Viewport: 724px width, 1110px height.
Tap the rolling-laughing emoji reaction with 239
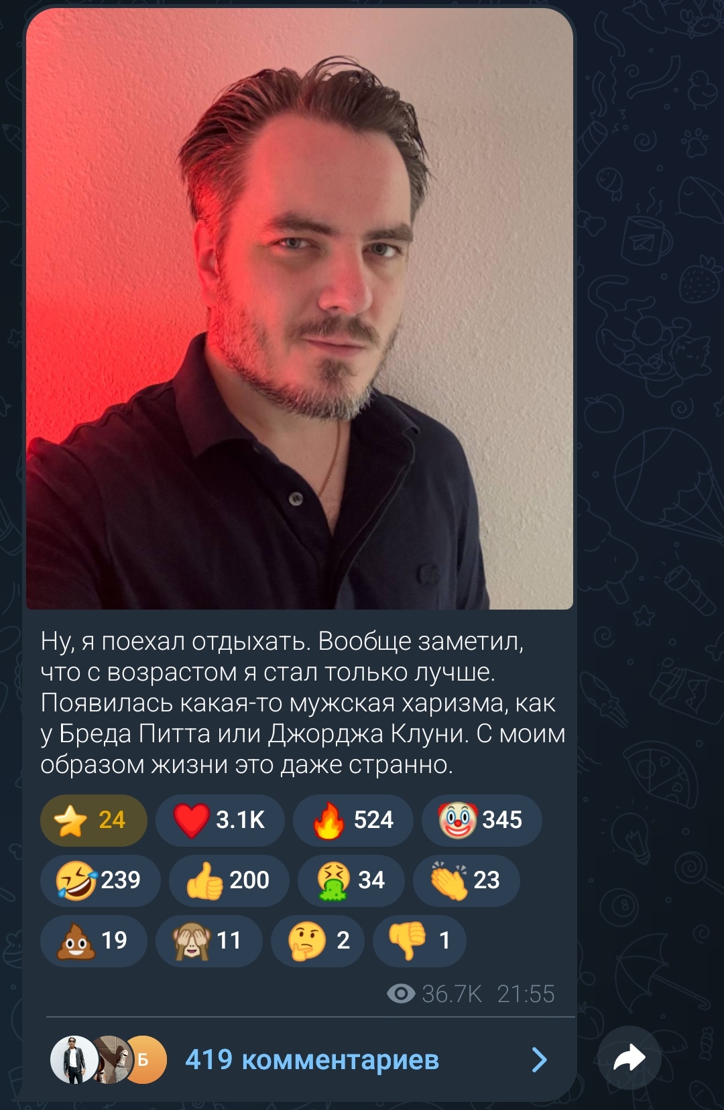[100, 880]
